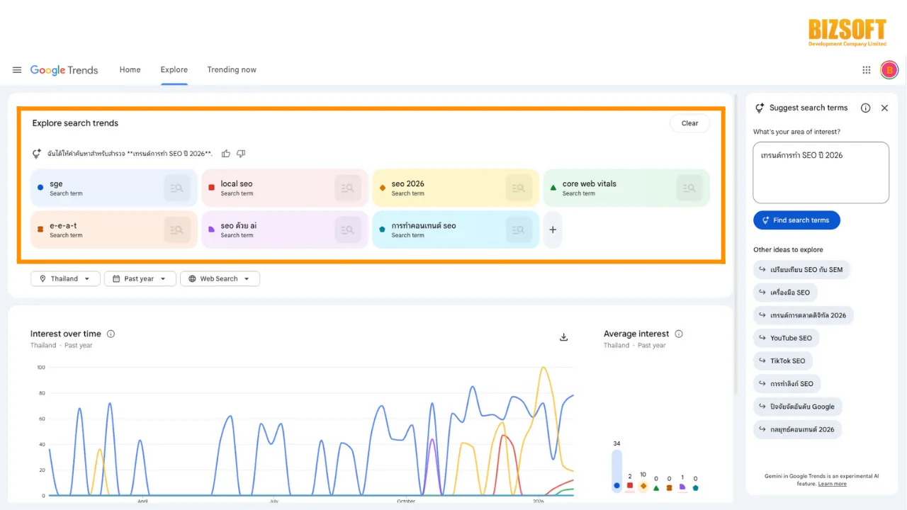Give thumbs up on the Gemini search suggestion
Image resolution: width=907 pixels, height=510 pixels.
(x=225, y=153)
